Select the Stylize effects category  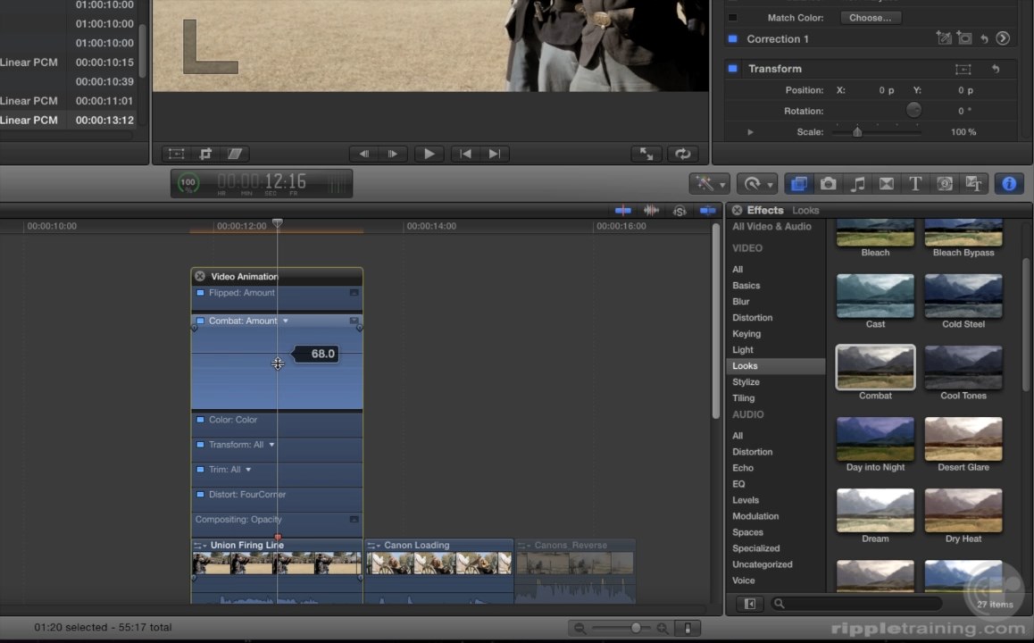pyautogui.click(x=746, y=382)
